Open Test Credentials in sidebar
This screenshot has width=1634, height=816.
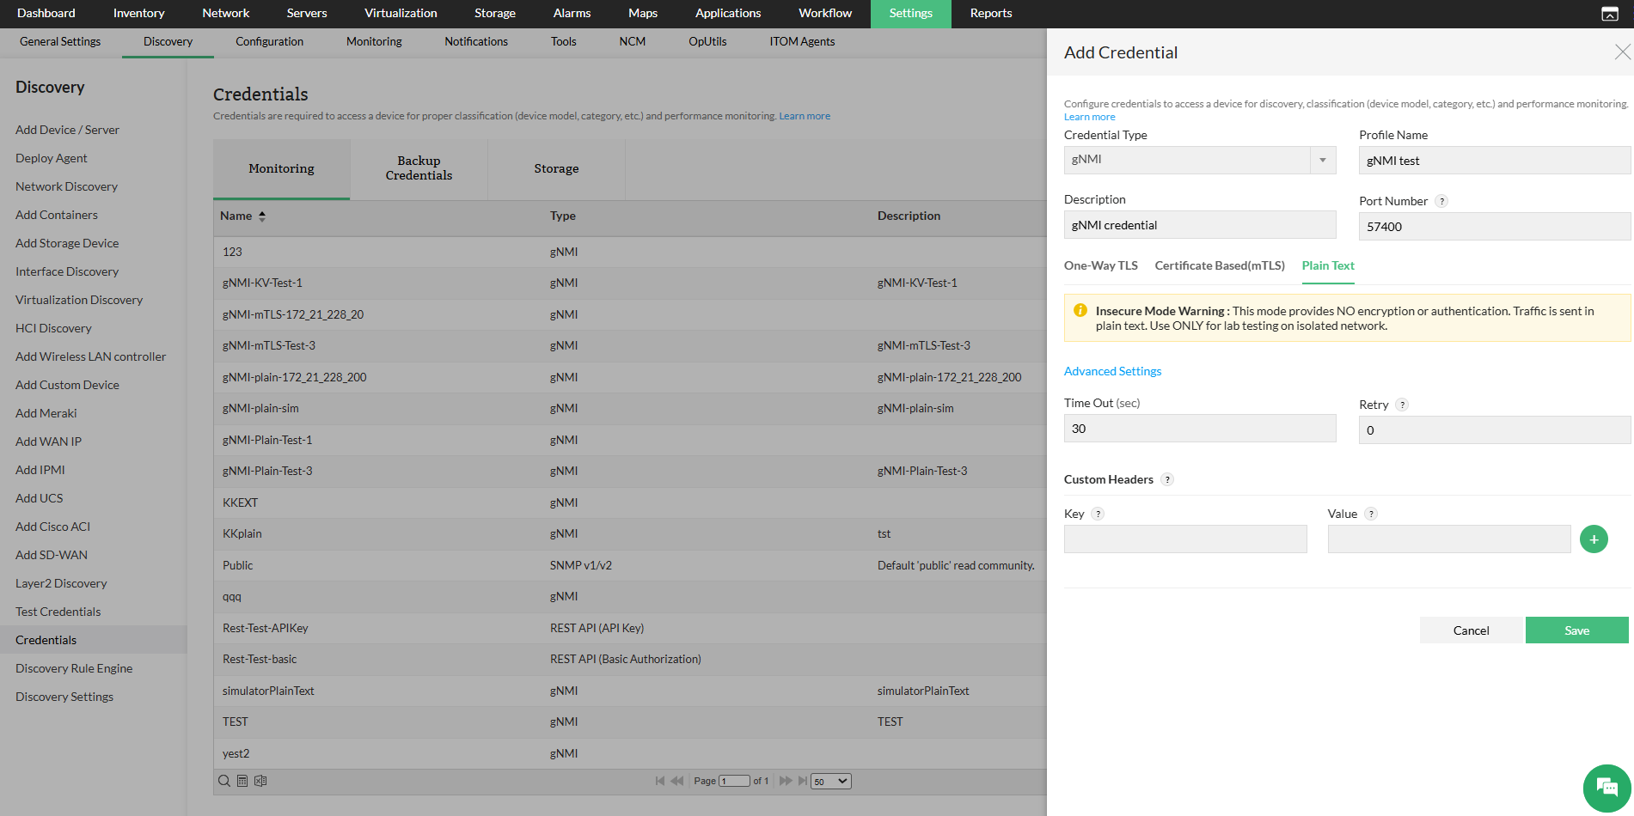(58, 612)
